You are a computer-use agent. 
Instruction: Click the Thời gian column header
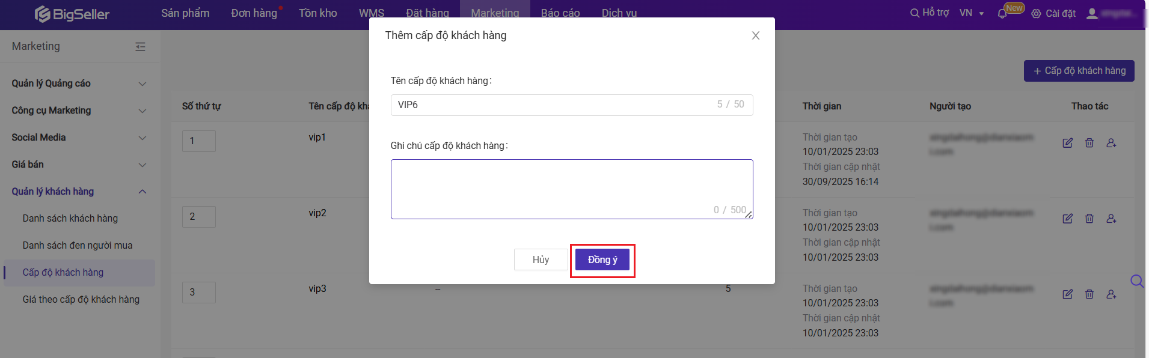822,106
